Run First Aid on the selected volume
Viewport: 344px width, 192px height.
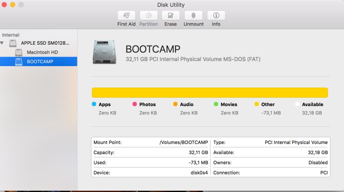pos(126,15)
